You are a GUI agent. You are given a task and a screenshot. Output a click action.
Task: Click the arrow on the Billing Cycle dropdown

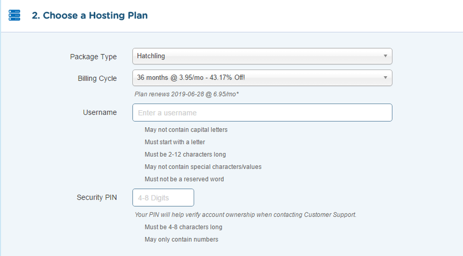(385, 77)
